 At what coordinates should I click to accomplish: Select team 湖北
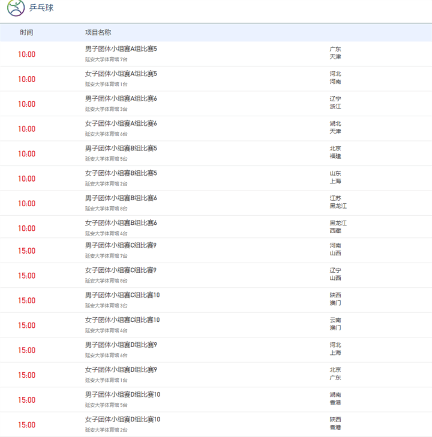click(335, 123)
